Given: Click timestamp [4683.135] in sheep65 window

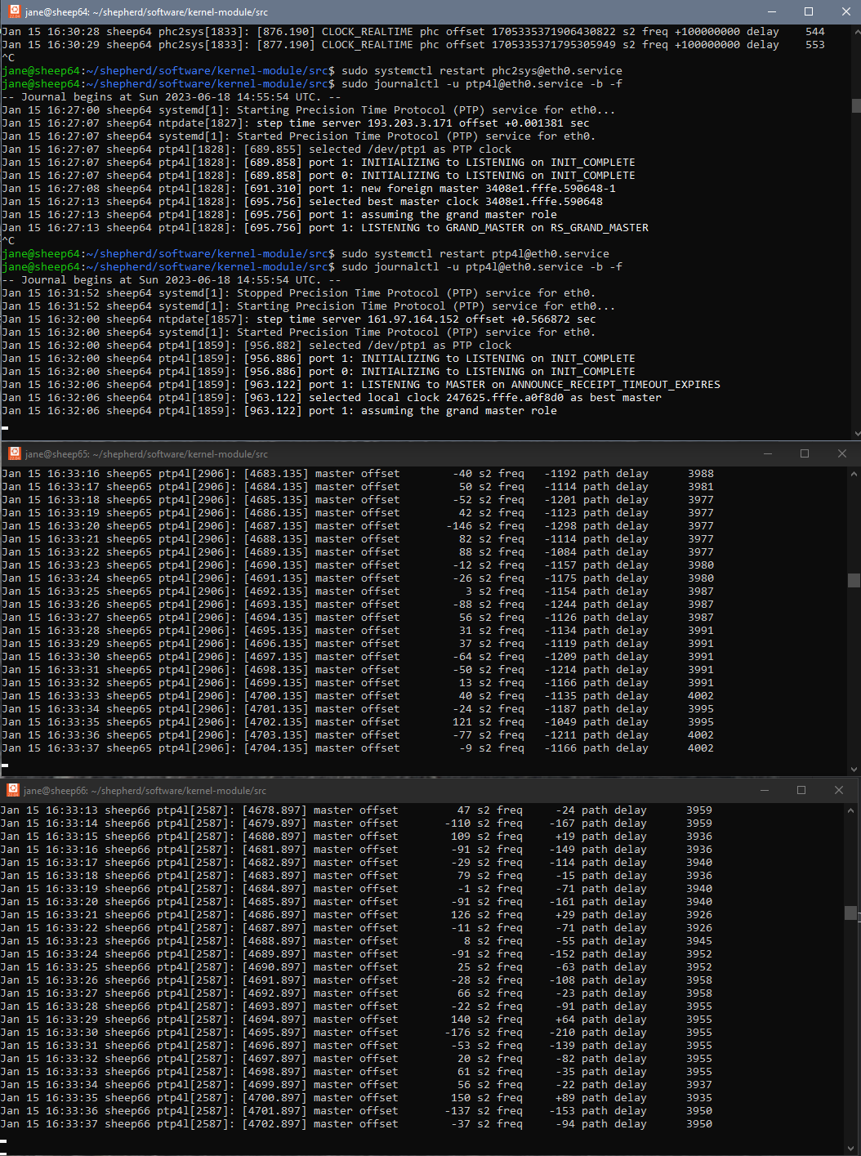Looking at the screenshot, I should (275, 474).
